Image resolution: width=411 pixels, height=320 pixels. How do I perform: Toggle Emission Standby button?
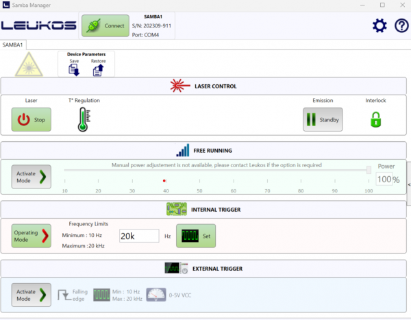pos(323,120)
